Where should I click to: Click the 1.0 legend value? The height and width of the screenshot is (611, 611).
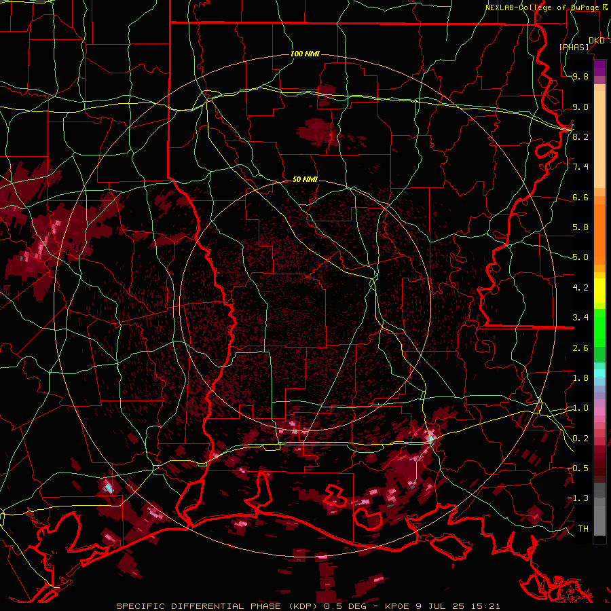click(580, 407)
